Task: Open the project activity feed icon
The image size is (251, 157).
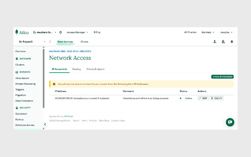Action: (223, 42)
